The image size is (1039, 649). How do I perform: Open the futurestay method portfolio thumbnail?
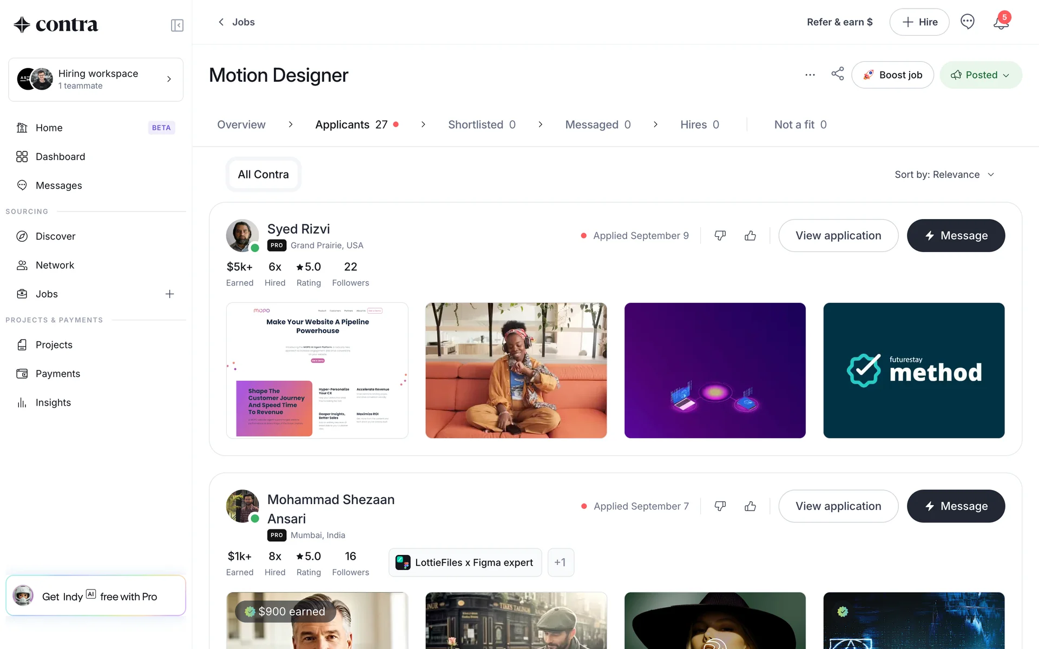(x=913, y=370)
